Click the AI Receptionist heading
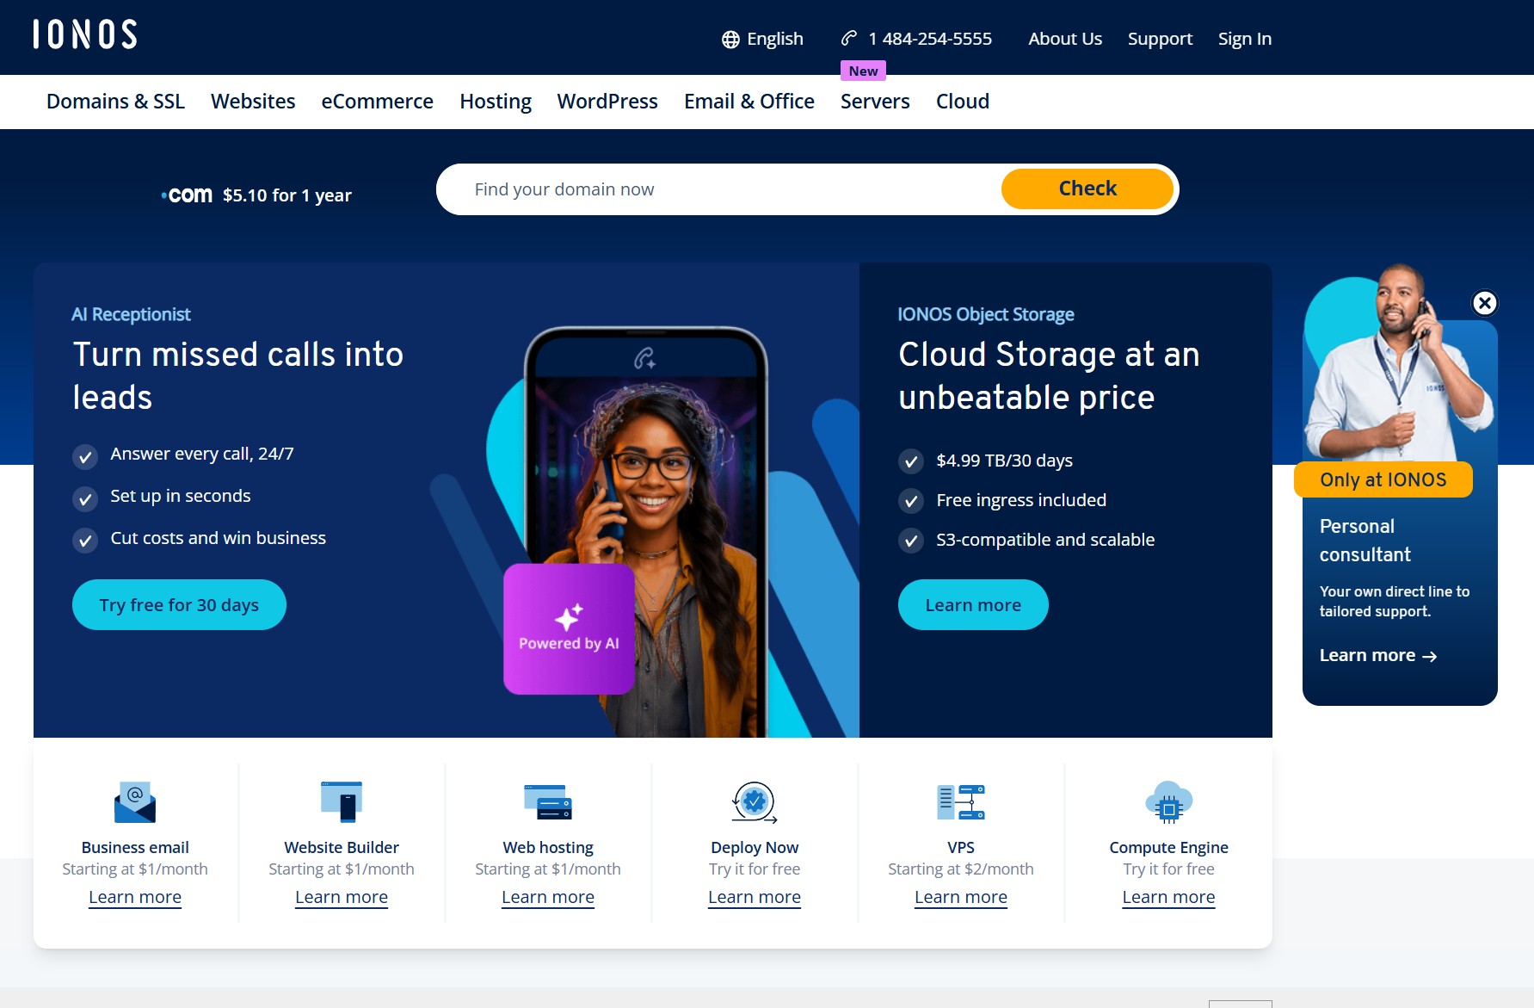This screenshot has width=1534, height=1008. point(131,314)
